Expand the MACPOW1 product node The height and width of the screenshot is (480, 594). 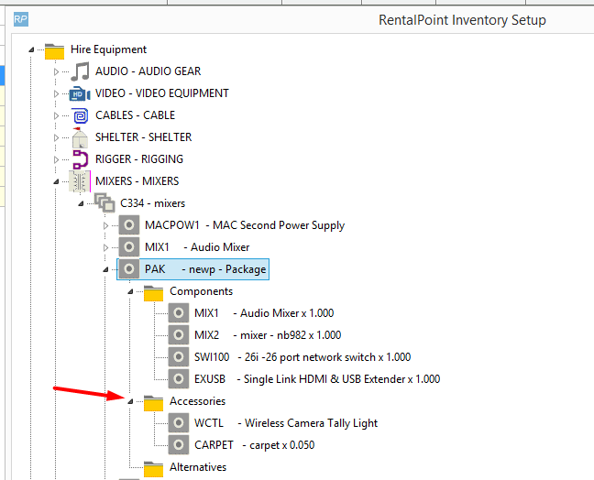105,225
